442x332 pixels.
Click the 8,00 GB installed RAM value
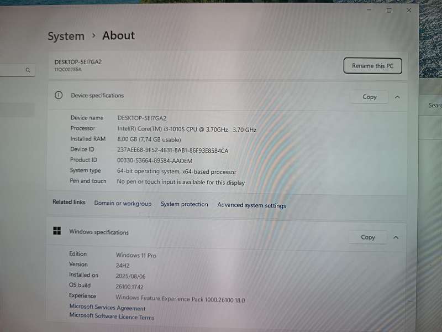tap(149, 139)
